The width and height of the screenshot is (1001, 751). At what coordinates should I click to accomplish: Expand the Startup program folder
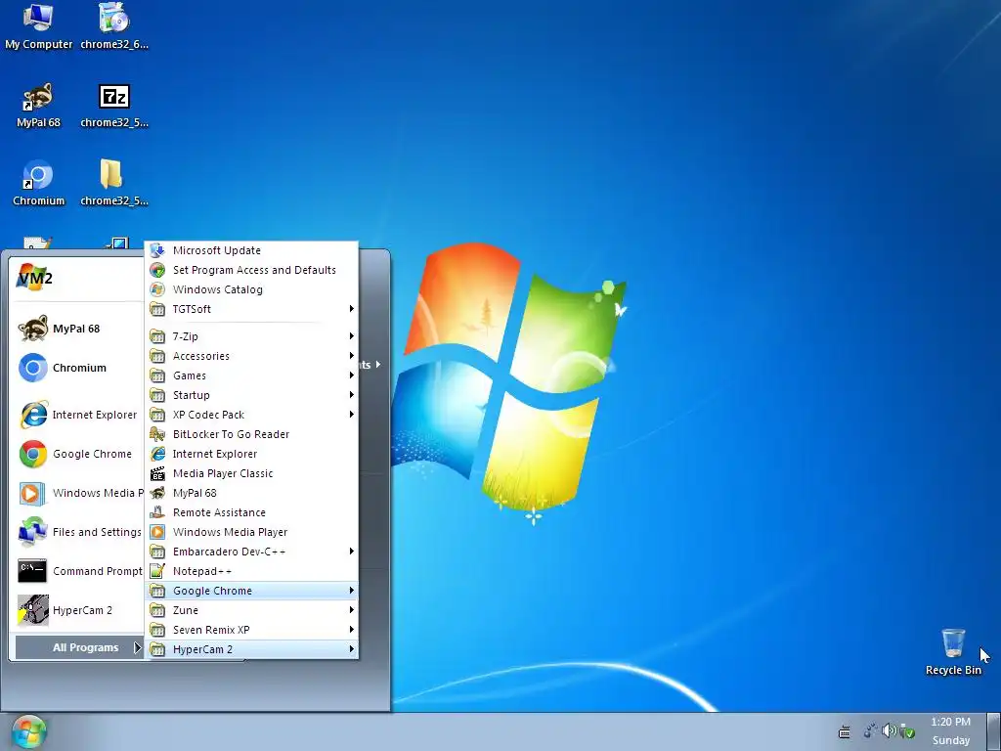tap(251, 395)
